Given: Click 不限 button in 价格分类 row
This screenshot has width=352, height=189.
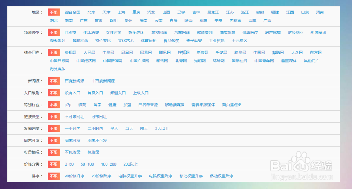Looking at the screenshot, I should (x=54, y=164).
